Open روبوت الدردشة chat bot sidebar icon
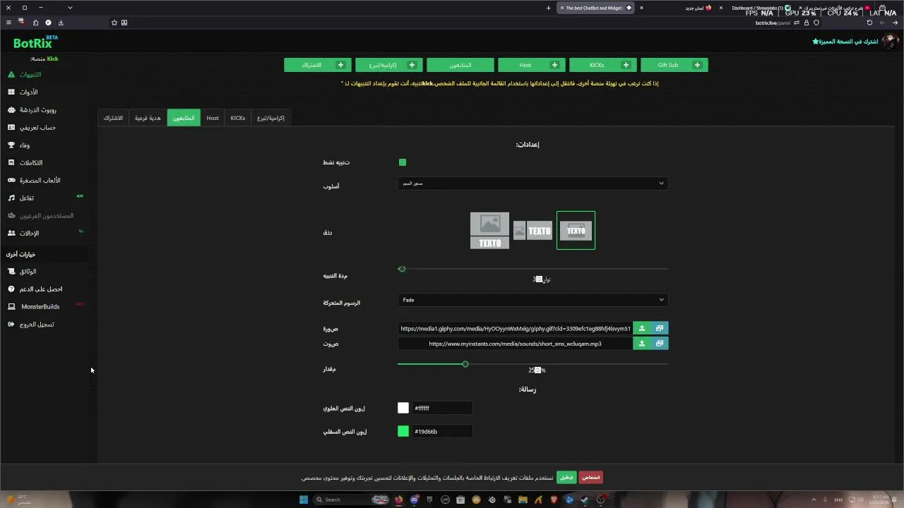Viewport: 904px width, 508px height. [11, 110]
